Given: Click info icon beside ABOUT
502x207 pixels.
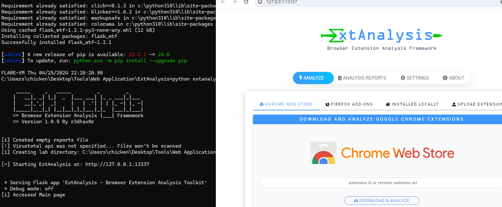Looking at the screenshot, I should point(445,78).
